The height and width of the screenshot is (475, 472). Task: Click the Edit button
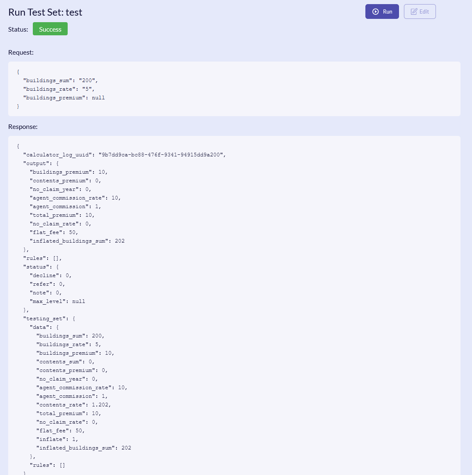420,11
